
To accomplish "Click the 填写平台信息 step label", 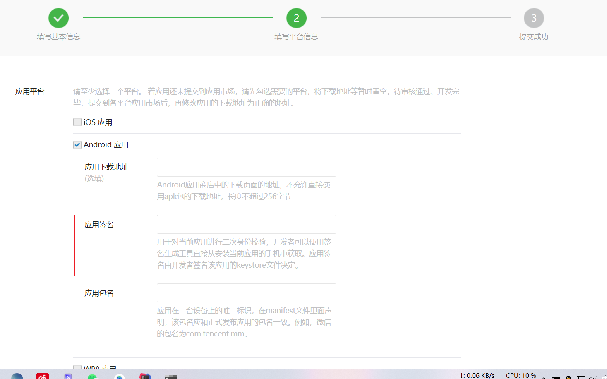I will pyautogui.click(x=296, y=37).
